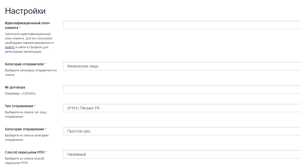Screen dimensions: 301x167
Task: Click the Тип отправления label
Action: tap(19, 106)
